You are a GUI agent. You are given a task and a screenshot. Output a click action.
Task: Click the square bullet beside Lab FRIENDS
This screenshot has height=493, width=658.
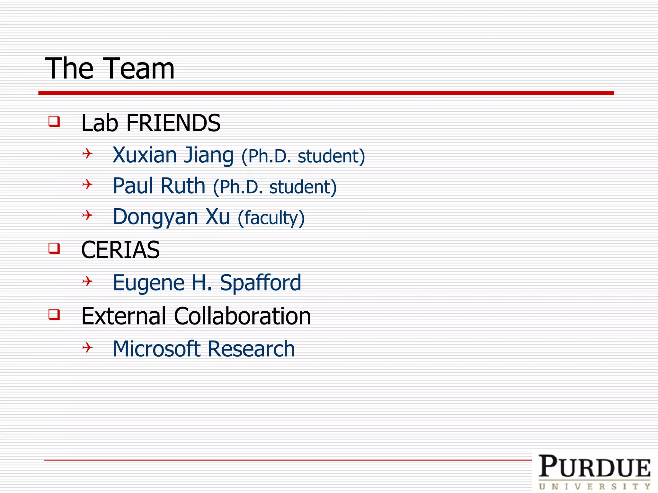[x=54, y=122]
